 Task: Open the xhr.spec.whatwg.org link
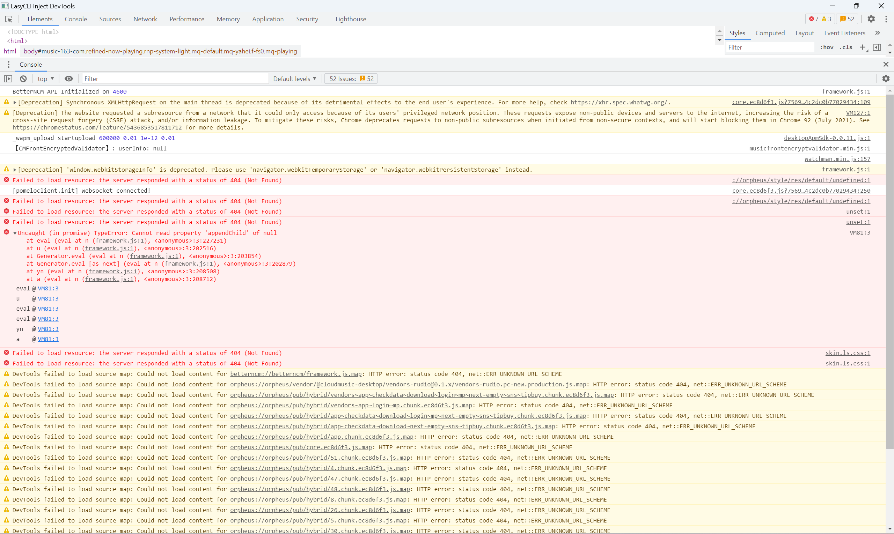[618, 103]
